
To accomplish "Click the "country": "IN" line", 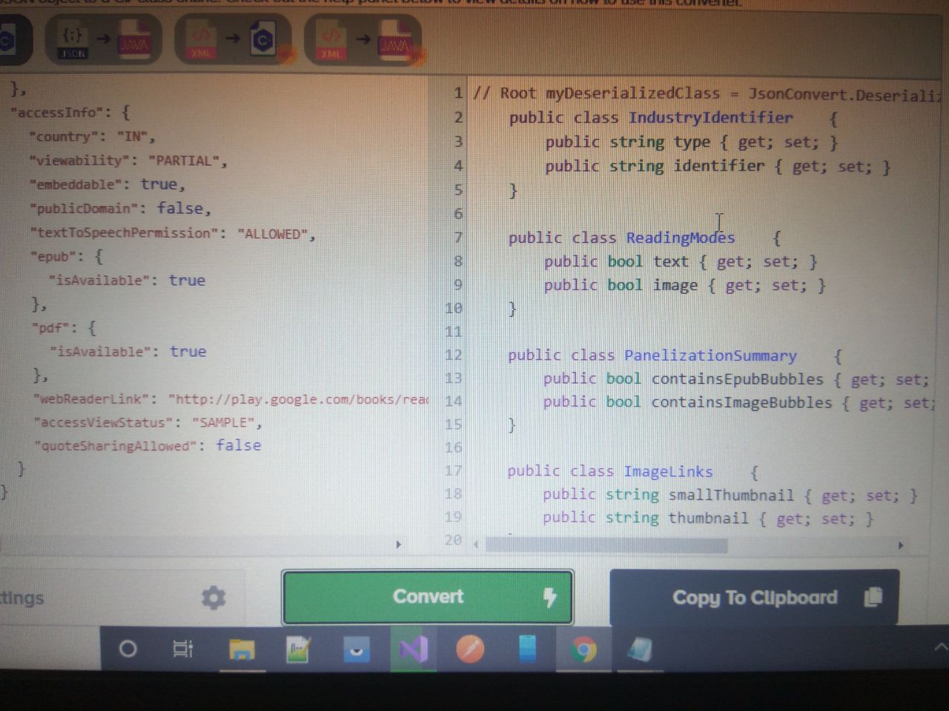I will click(92, 137).
